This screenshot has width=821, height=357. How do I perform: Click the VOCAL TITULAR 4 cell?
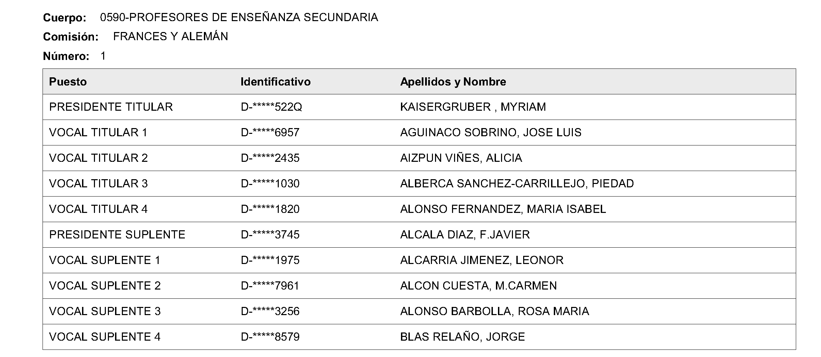98,209
